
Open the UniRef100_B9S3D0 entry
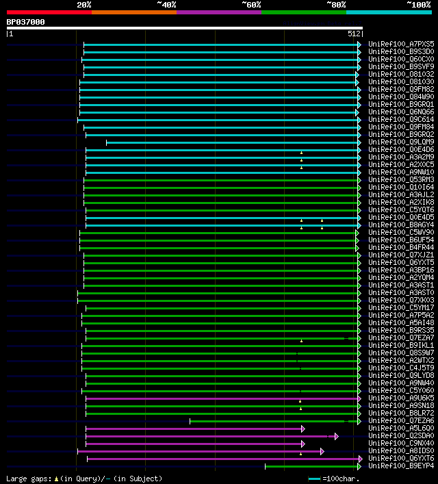(401, 51)
